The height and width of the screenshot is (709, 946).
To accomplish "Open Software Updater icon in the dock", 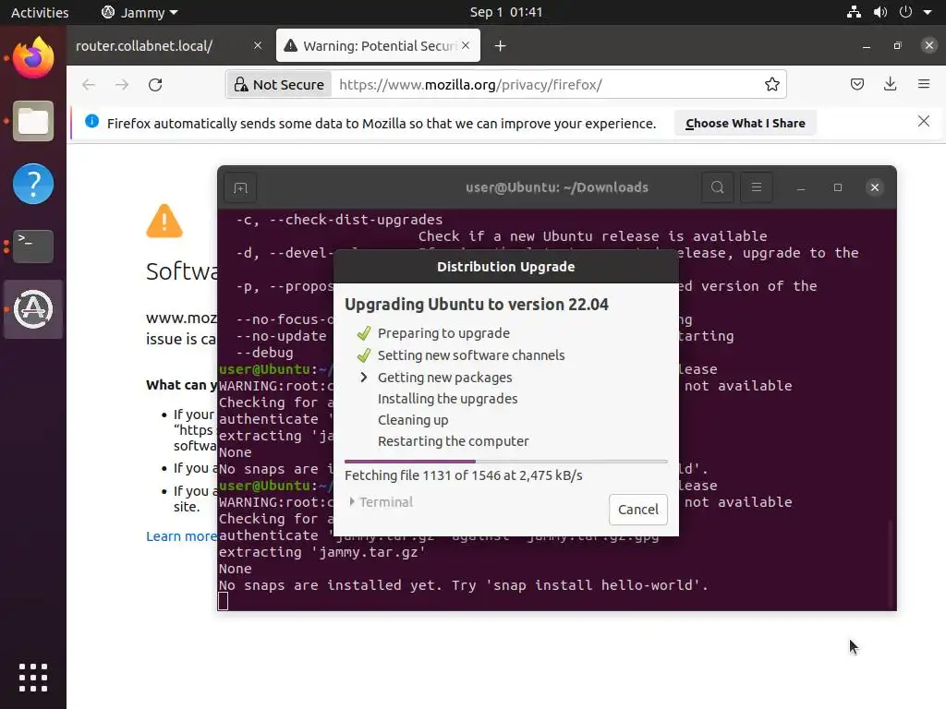I will click(x=33, y=309).
